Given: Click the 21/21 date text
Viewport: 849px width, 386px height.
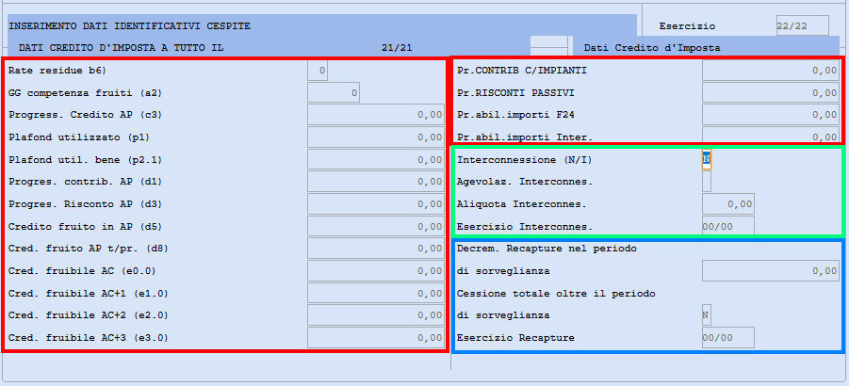Looking at the screenshot, I should pos(397,48).
